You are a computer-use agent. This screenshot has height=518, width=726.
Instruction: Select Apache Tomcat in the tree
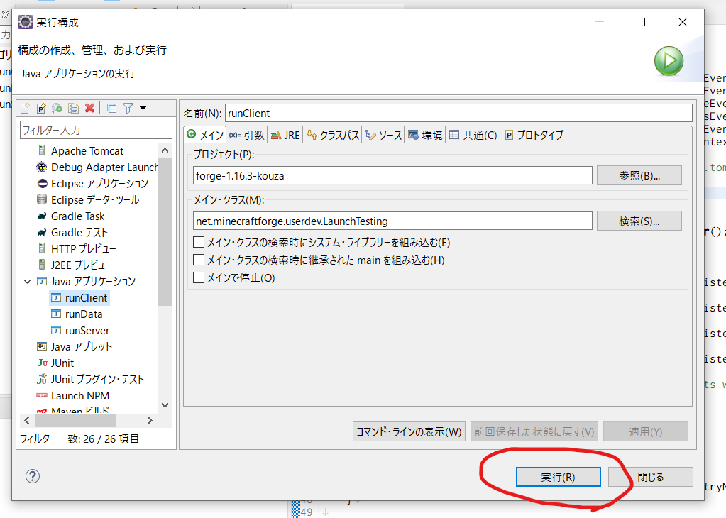point(87,151)
